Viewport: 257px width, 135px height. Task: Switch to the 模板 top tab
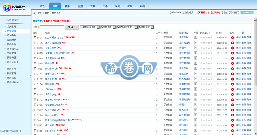pos(68,6)
